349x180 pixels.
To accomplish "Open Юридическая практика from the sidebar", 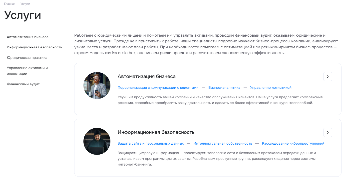I will [27, 58].
